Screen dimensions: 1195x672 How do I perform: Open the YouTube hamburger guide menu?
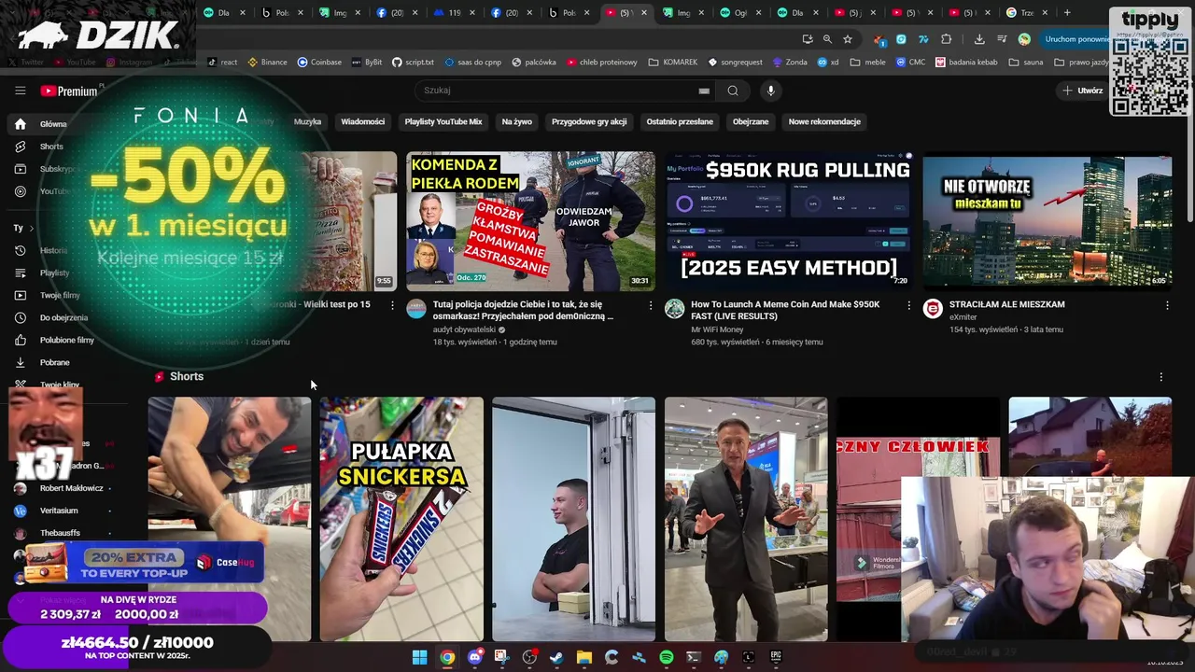point(20,91)
